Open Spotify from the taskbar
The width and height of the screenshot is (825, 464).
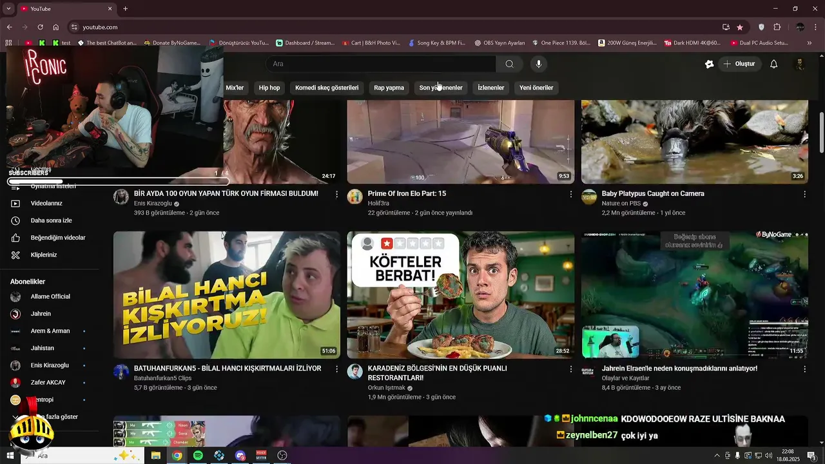(198, 456)
